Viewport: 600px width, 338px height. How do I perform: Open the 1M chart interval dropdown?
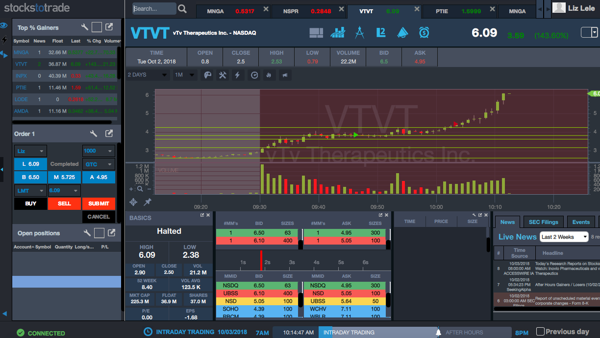(185, 75)
